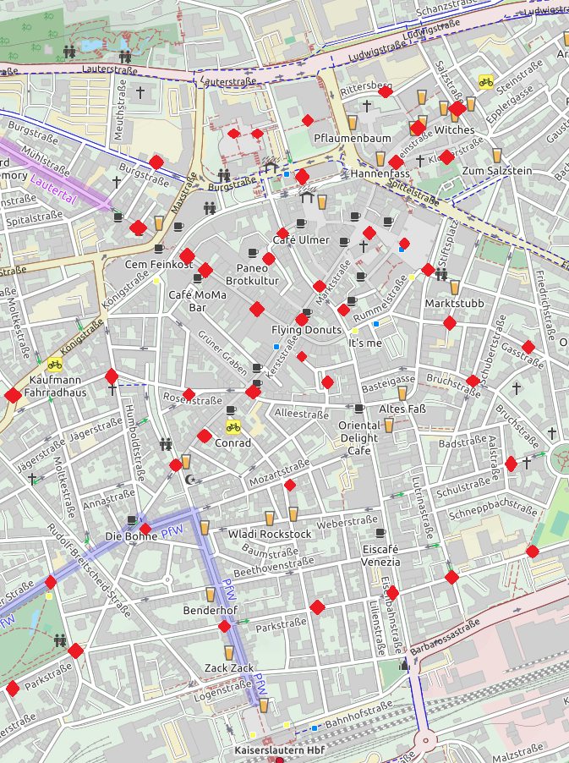Select the Oriental Delight Cafe beer icon
Image resolution: width=569 pixels, height=763 pixels.
point(388,425)
